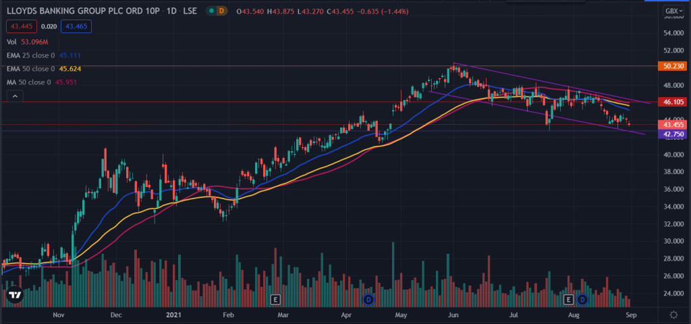Click the Jul label on the time axis
The width and height of the screenshot is (691, 324).
[x=514, y=315]
